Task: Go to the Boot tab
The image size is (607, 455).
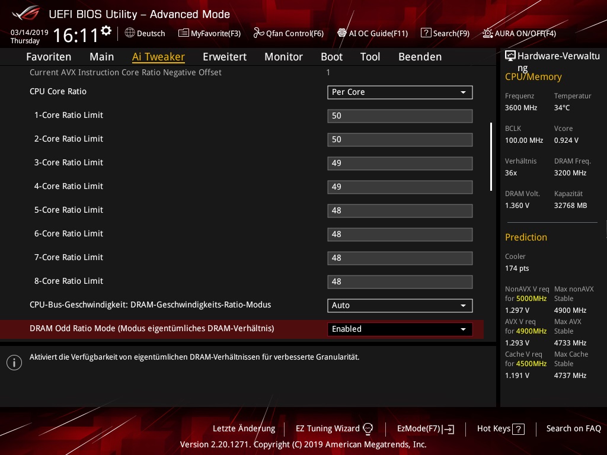Action: (x=332, y=57)
